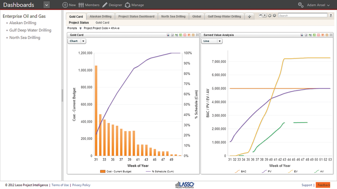Click the PV legend entry

pyautogui.click(x=267, y=172)
